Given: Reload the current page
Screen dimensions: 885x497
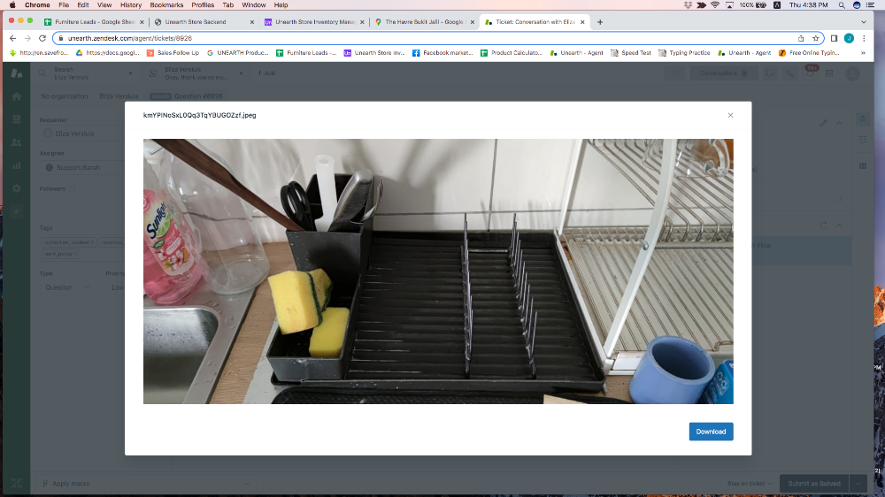Looking at the screenshot, I should [42, 38].
